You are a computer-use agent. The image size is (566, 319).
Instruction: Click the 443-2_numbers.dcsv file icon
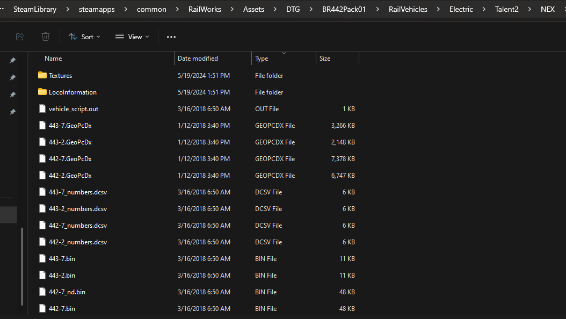tap(42, 209)
